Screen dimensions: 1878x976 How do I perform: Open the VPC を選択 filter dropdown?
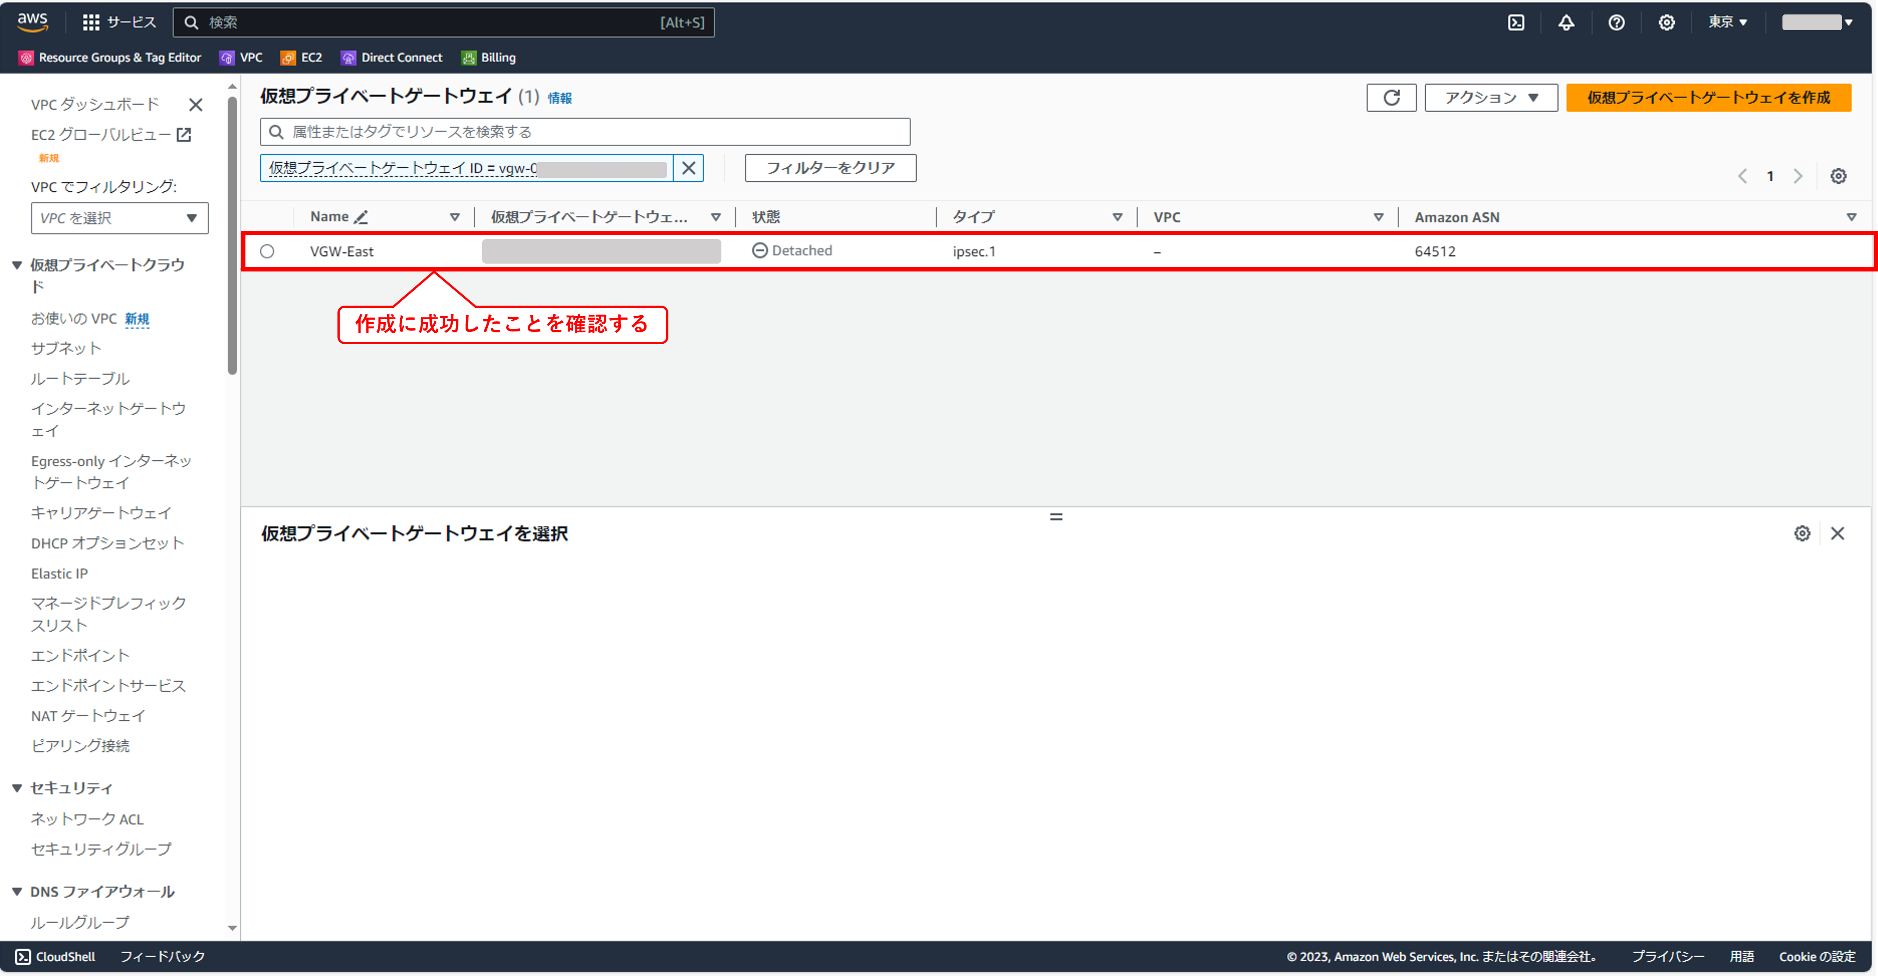point(120,218)
